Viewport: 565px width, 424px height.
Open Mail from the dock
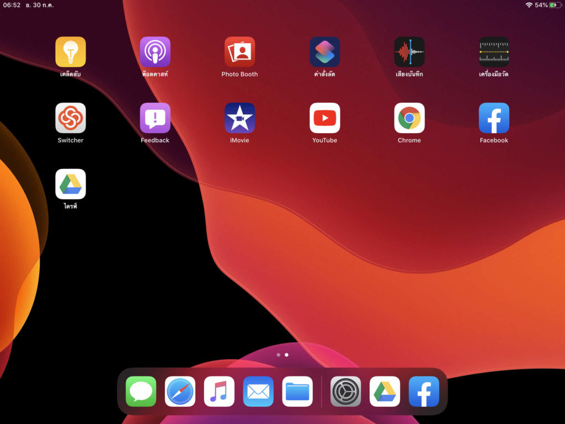258,391
